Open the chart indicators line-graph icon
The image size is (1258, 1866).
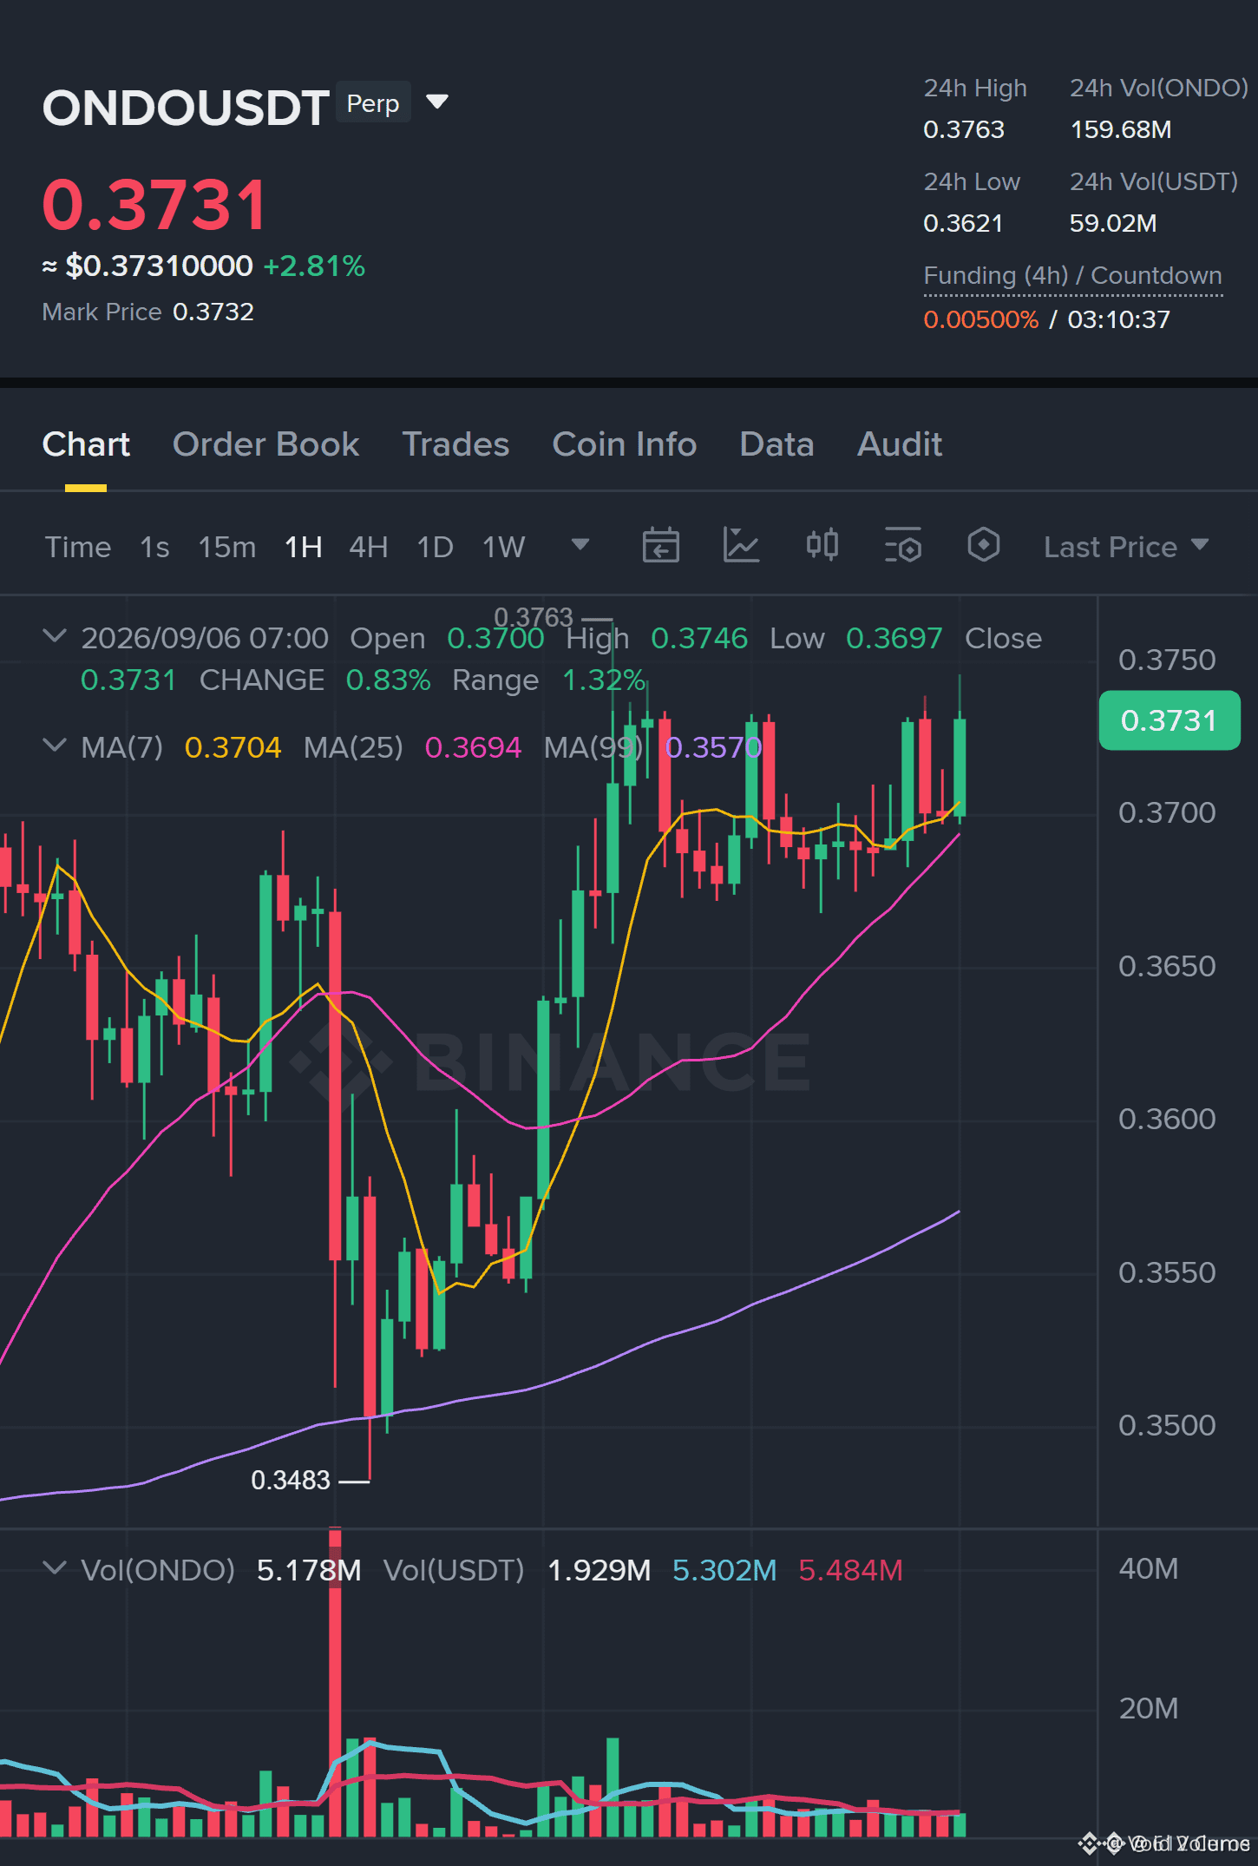741,546
